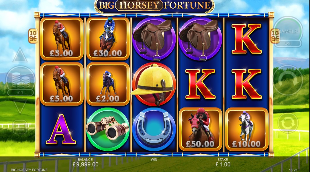Click the £30.00 jockey prize tile
The height and width of the screenshot is (172, 310).
pos(108,39)
